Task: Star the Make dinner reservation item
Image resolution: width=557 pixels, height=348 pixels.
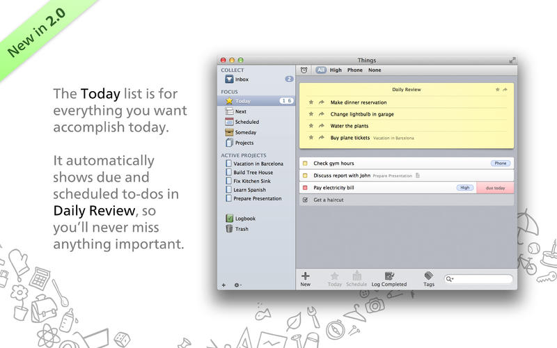Action: 311,102
